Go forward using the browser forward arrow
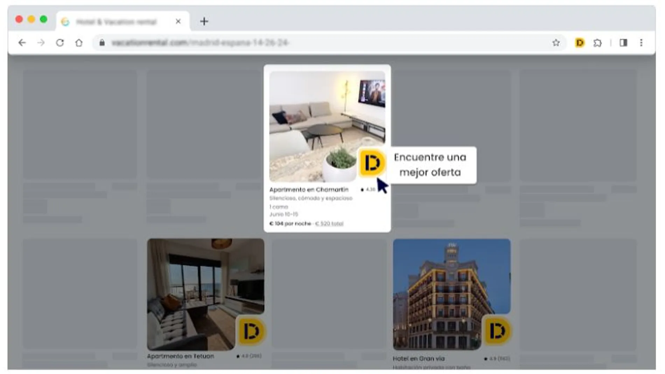 point(41,43)
